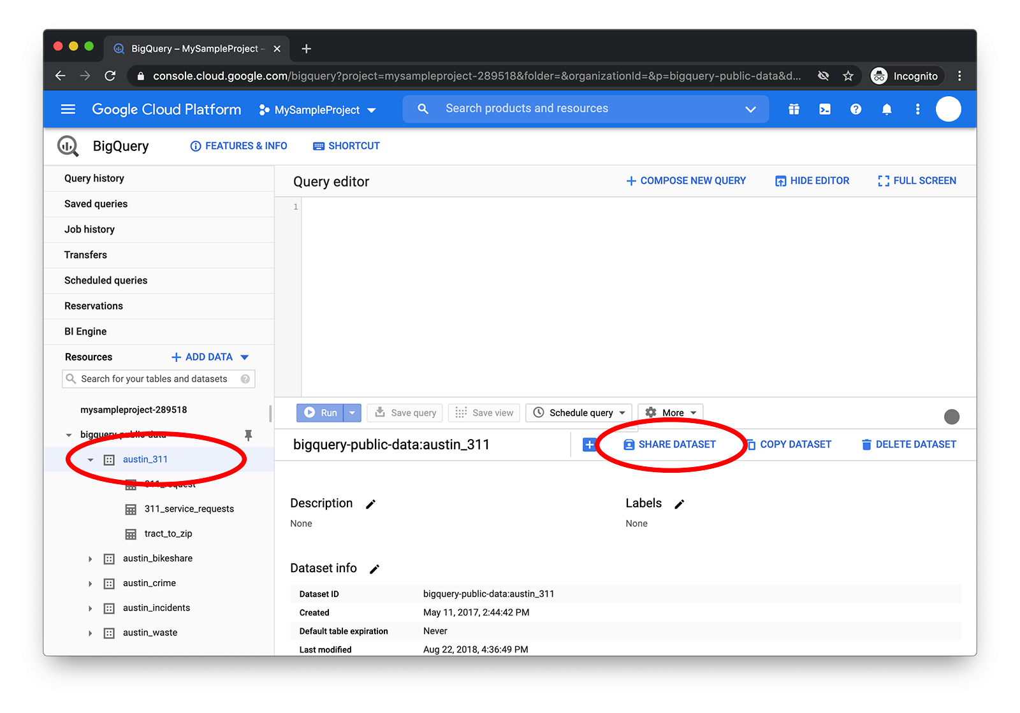Edit Labels with pencil icon
The image size is (1020, 713).
680,504
